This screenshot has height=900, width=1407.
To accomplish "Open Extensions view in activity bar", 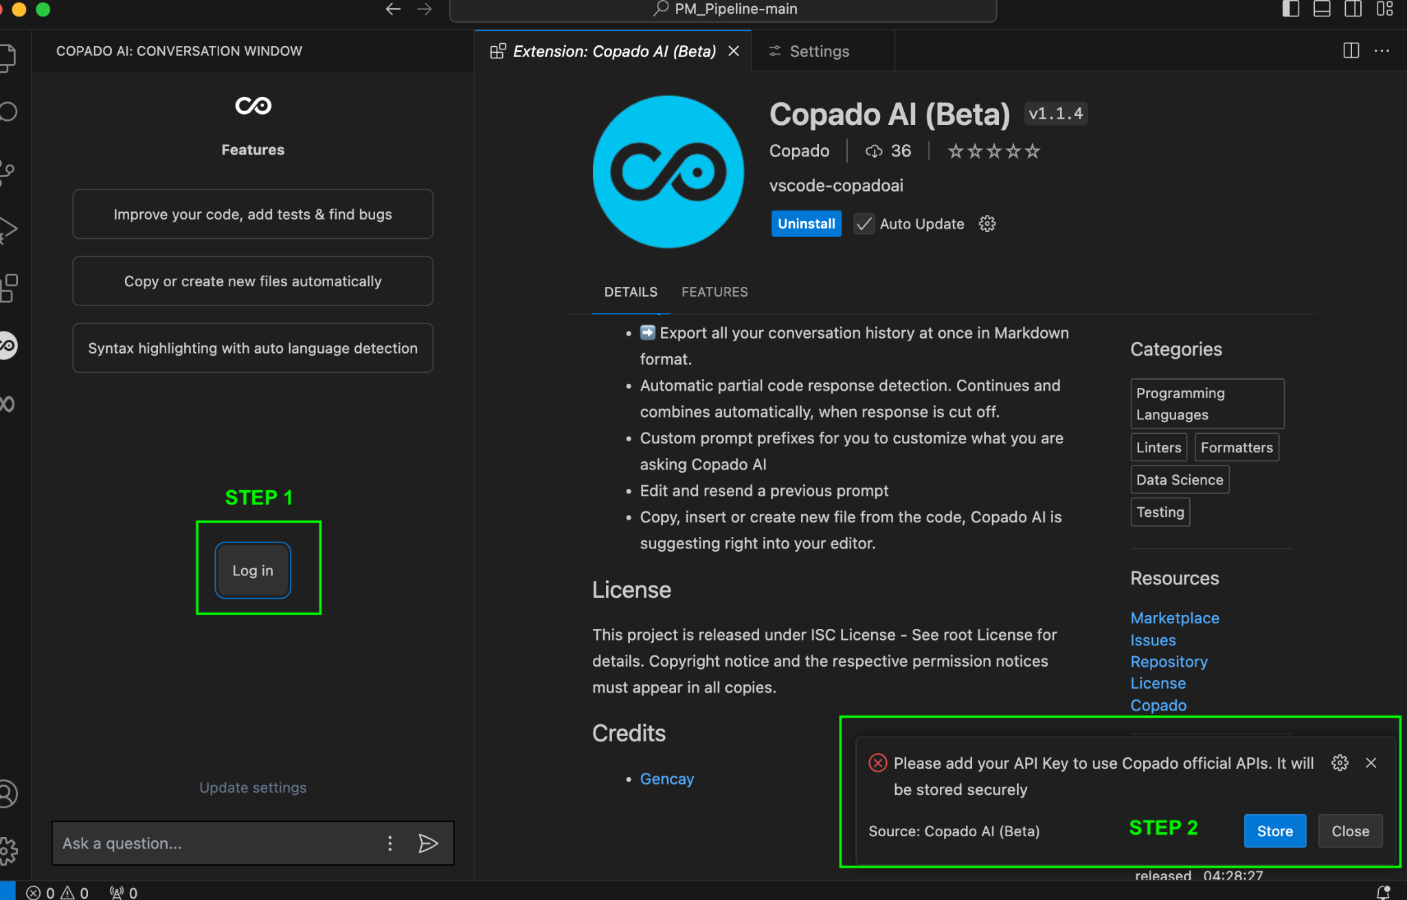I will (8, 288).
